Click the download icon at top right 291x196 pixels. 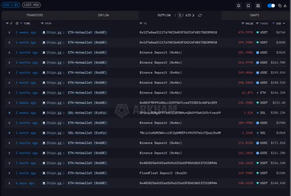(285, 6)
